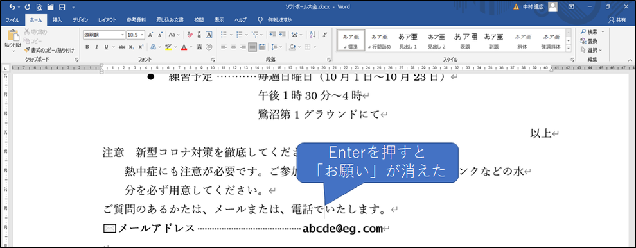Click the enclosed character circle icon
The width and height of the screenshot is (636, 248).
pos(209,47)
